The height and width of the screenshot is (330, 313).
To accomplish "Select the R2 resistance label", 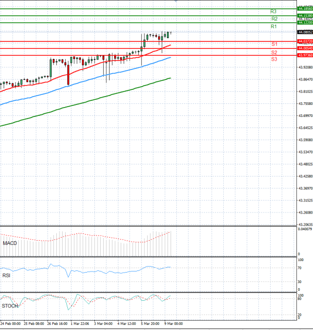I will click(274, 19).
